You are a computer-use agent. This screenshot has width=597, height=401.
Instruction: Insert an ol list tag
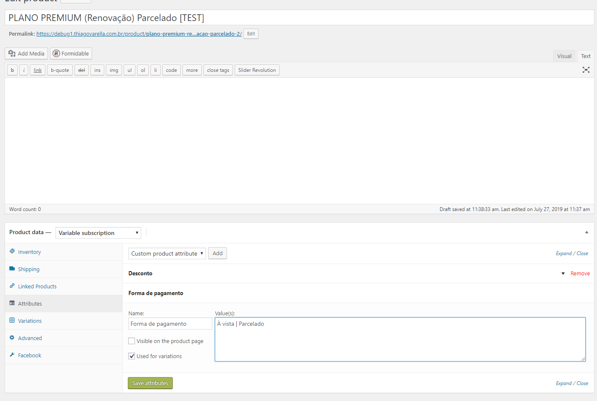point(143,70)
